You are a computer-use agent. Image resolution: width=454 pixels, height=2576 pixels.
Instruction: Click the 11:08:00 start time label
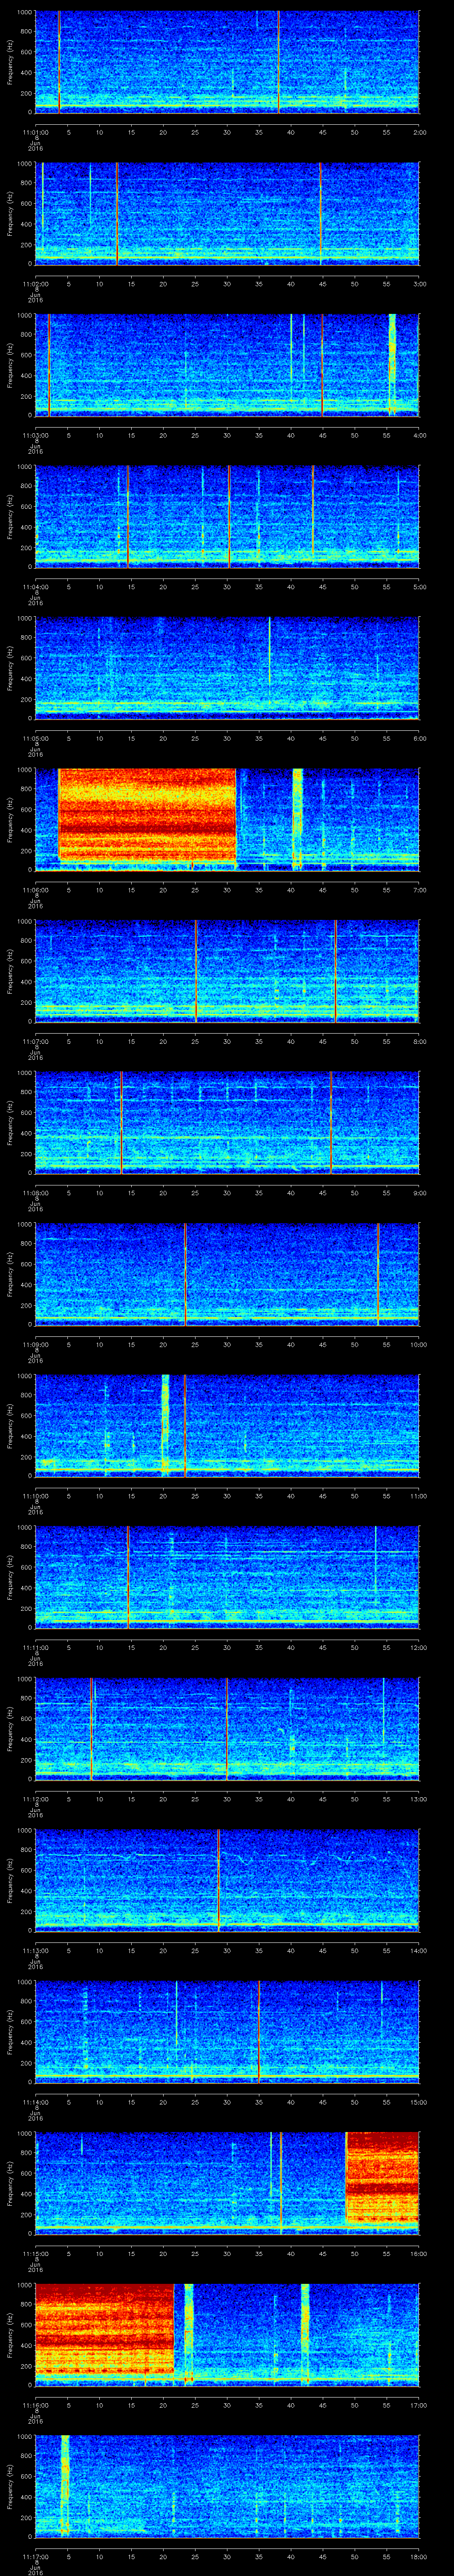click(35, 1193)
